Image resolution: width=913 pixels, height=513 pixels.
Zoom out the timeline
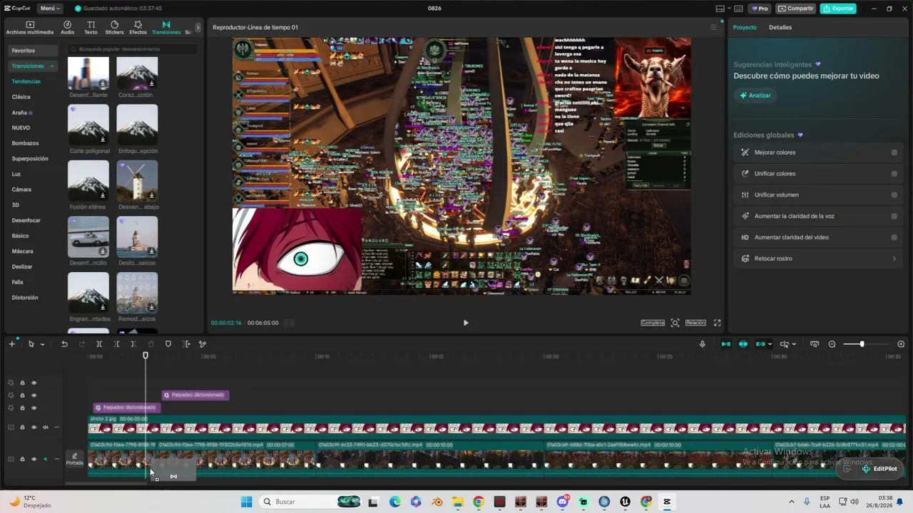[x=832, y=344]
